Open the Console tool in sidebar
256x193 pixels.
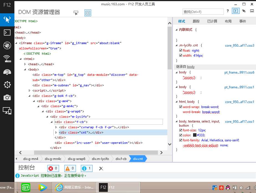pyautogui.click(x=7, y=32)
